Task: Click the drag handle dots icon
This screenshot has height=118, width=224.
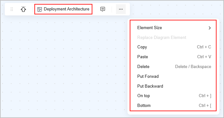Action: 12,9
